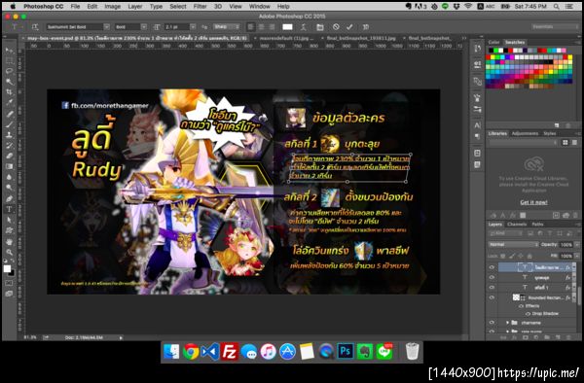This screenshot has width=584, height=383.
Task: Open the Filter menu
Action: (x=200, y=7)
